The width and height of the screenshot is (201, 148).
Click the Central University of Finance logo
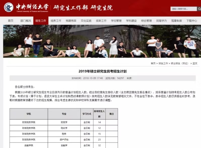click(x=9, y=7)
